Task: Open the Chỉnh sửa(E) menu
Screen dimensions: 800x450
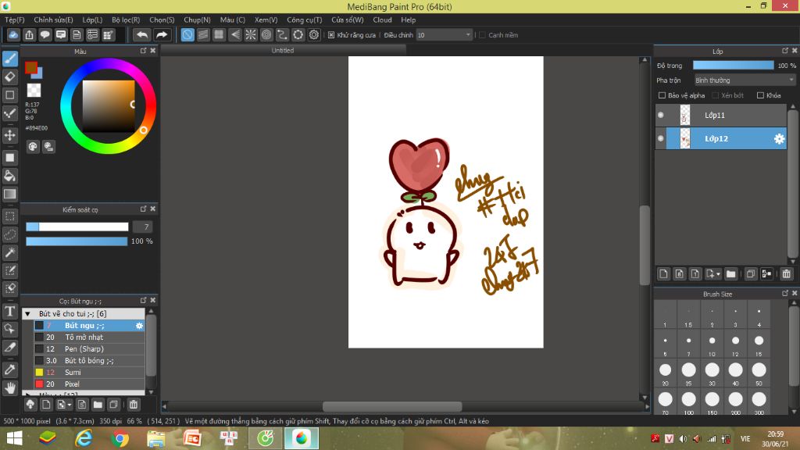Action: pyautogui.click(x=54, y=20)
